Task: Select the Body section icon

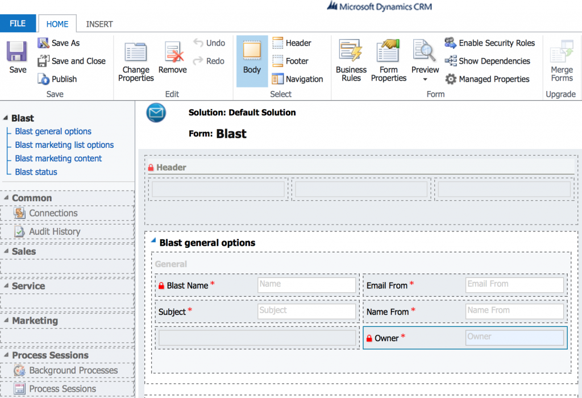Action: click(x=252, y=51)
